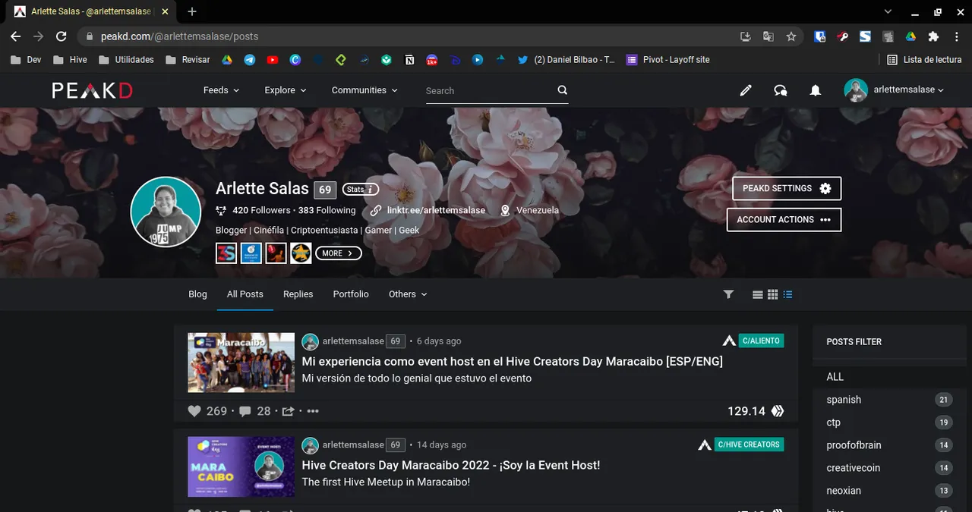Open the YouTube bookmark icon

click(x=272, y=60)
